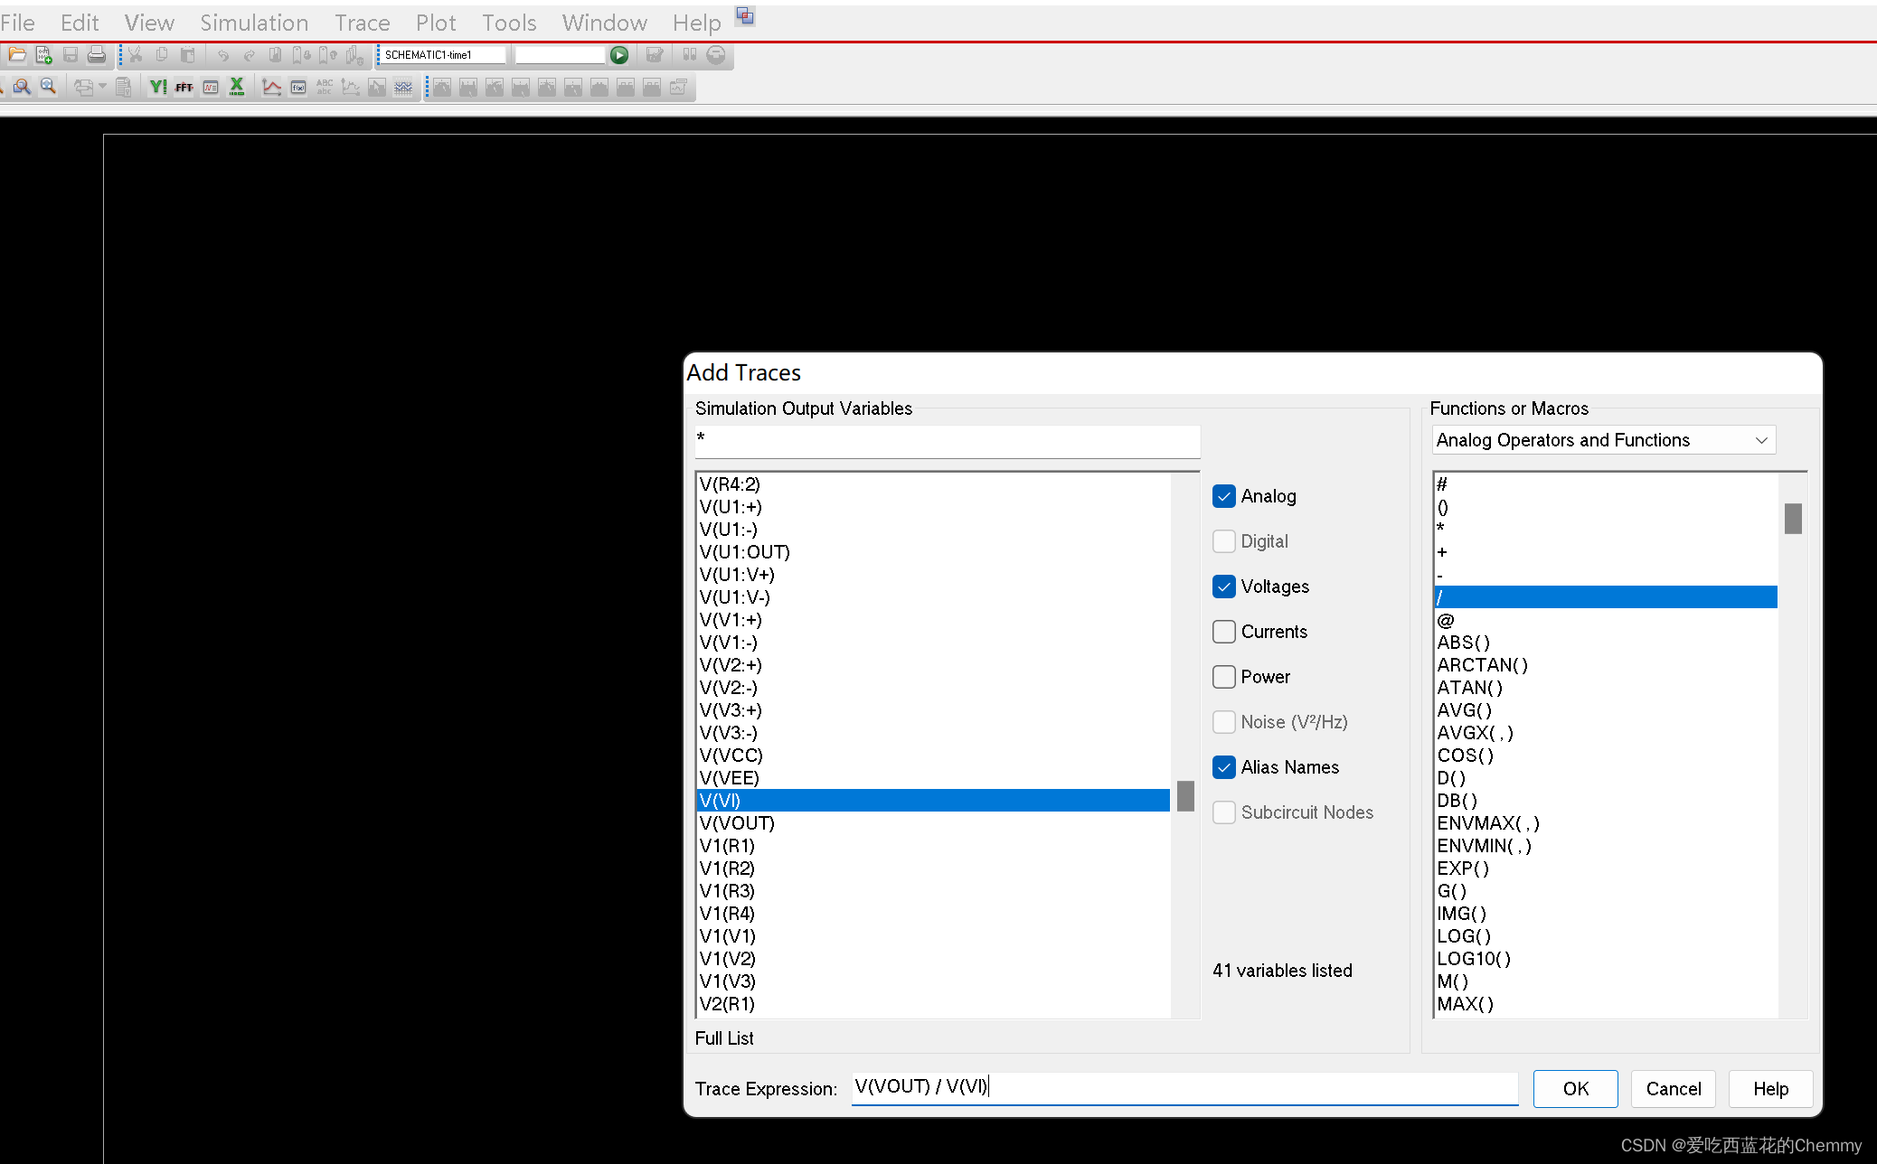Uncheck the Analog checkbox

click(x=1224, y=496)
